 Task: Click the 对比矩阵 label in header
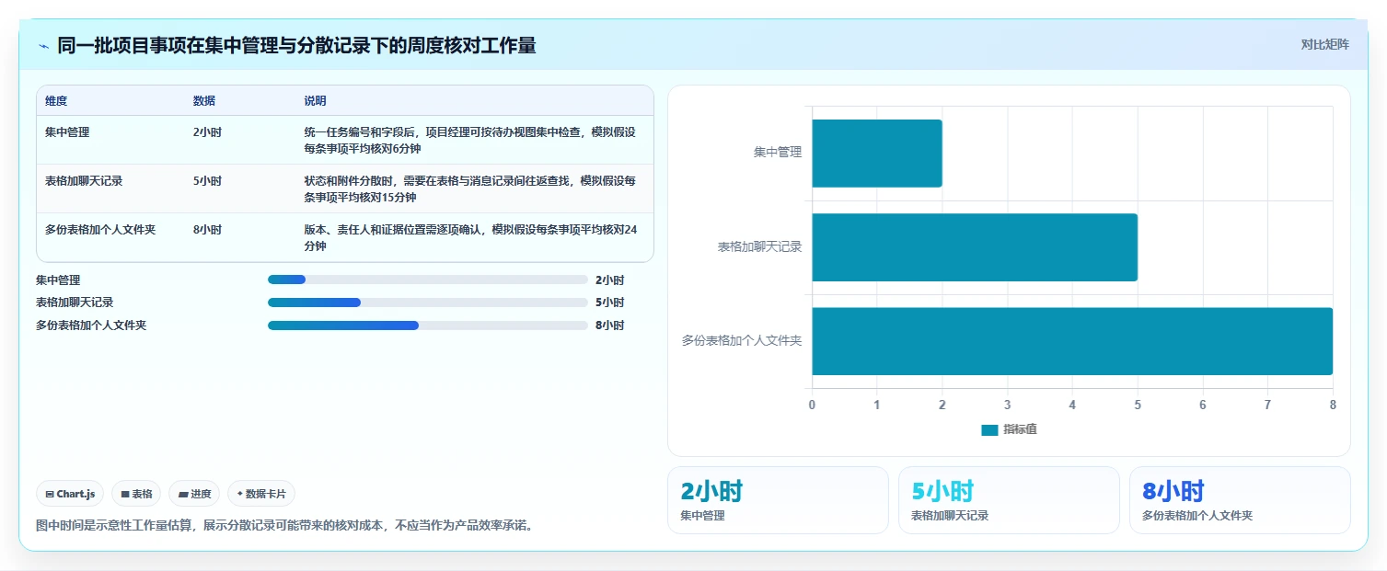1324,45
